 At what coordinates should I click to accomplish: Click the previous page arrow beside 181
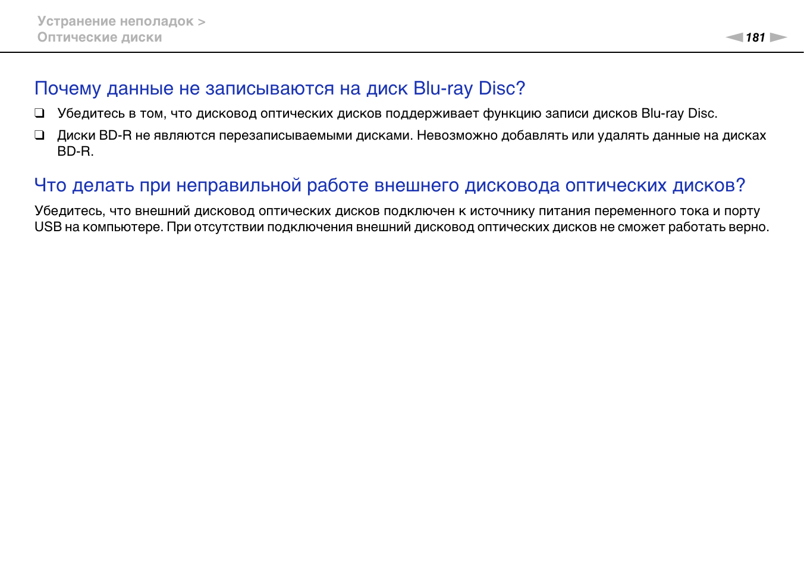tap(734, 37)
